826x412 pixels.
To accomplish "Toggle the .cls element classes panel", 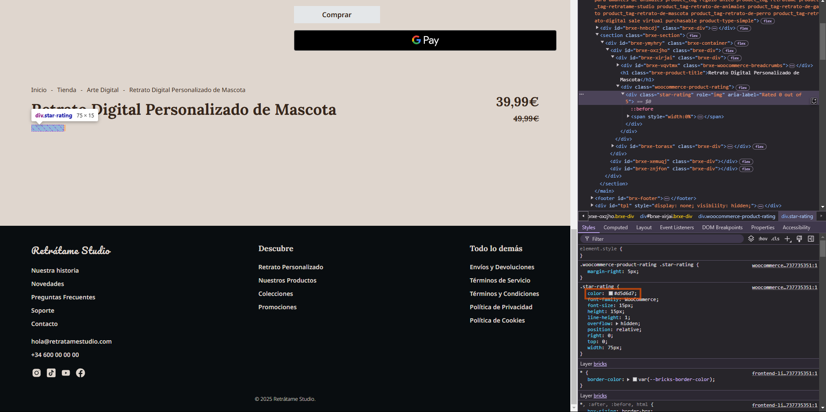I will (775, 239).
